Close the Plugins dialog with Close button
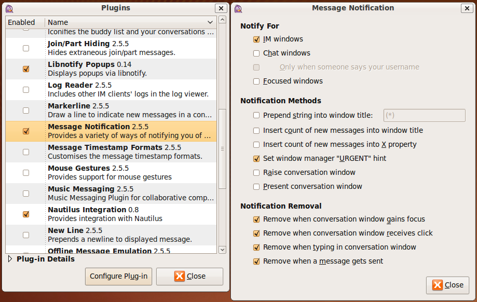Image resolution: width=477 pixels, height=302 pixels. click(x=189, y=276)
